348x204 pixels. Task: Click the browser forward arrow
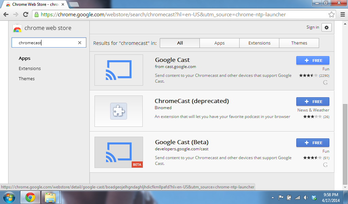click(16, 14)
